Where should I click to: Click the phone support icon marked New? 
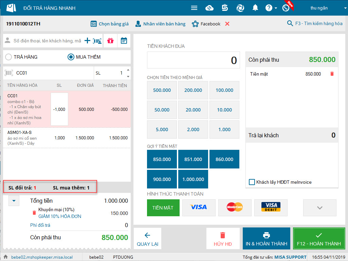click(286, 8)
